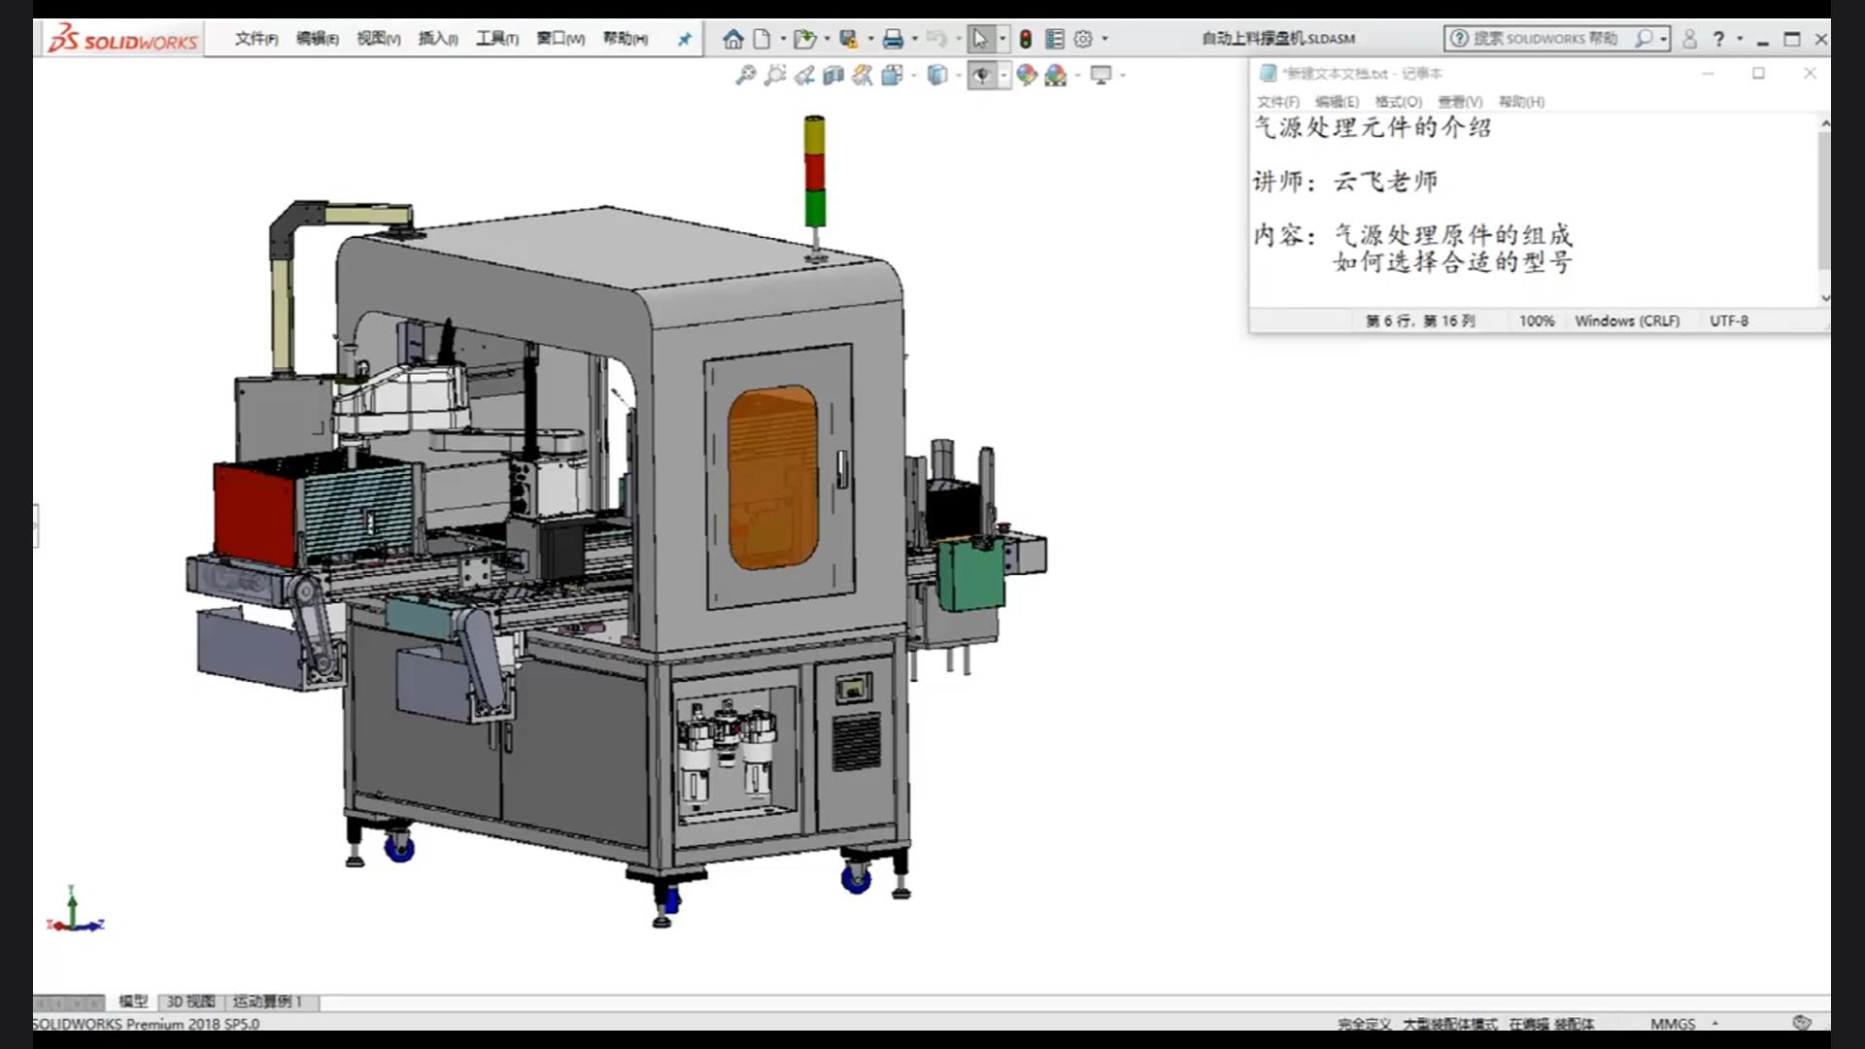Viewport: 1865px width, 1049px height.
Task: Open SolidWorks 编辑(E) menu
Action: coord(318,39)
